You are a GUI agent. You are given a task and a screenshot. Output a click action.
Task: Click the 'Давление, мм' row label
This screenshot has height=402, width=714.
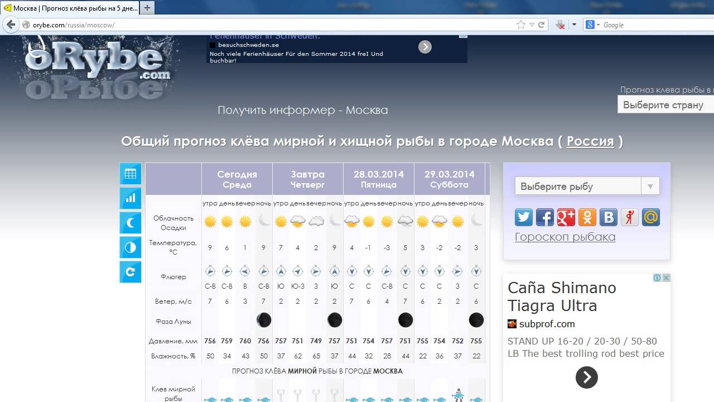173,341
